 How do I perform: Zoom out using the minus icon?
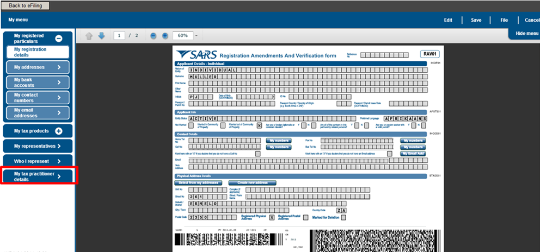tap(154, 36)
